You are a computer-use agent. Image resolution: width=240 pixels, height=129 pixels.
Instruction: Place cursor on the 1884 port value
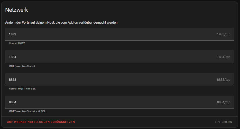tap(13, 57)
